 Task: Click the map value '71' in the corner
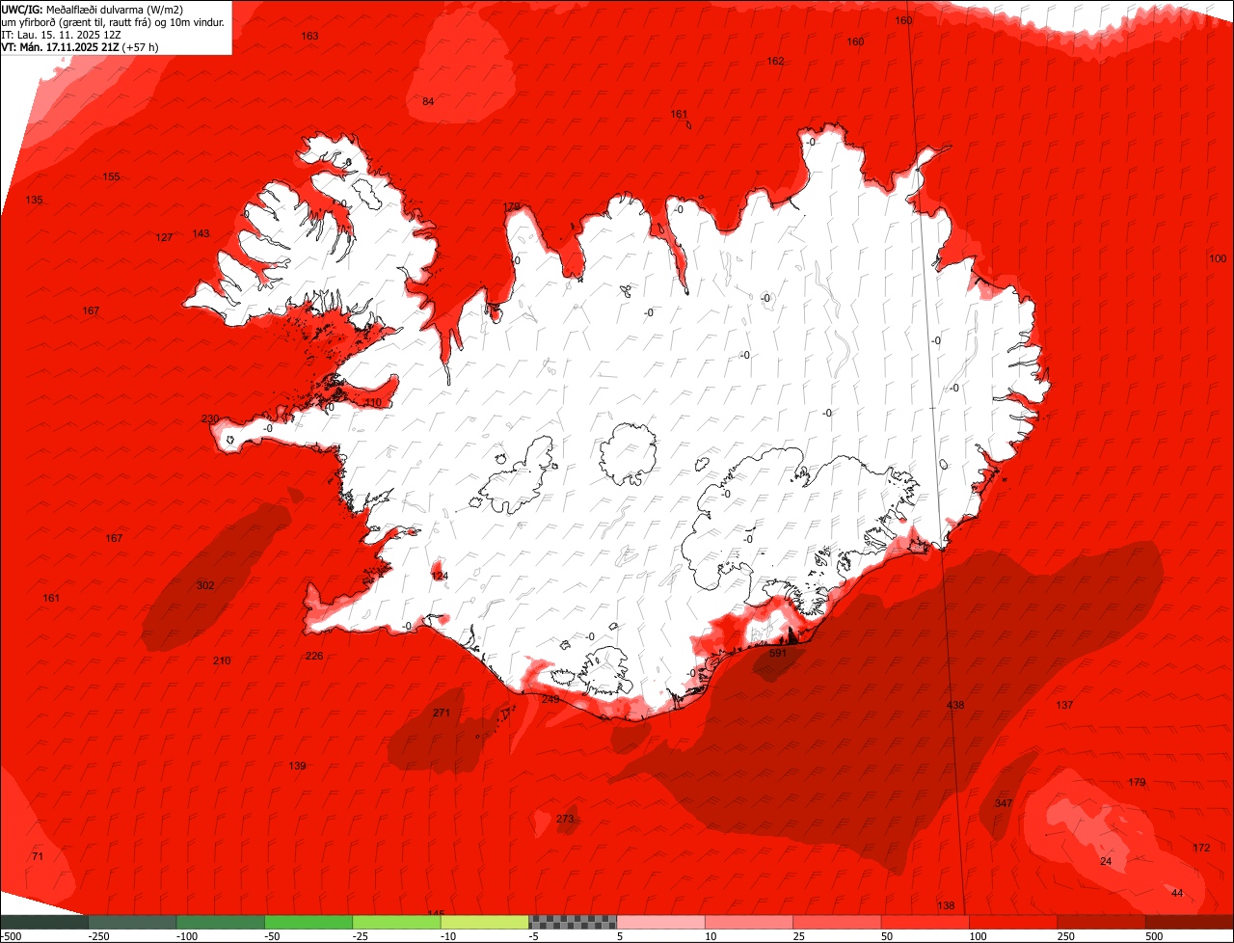38,857
